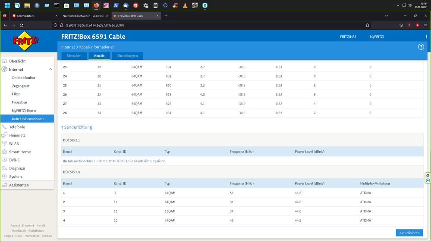Save page to Pocket
Image resolution: width=431 pixels, height=242 pixels.
pyautogui.click(x=401, y=25)
